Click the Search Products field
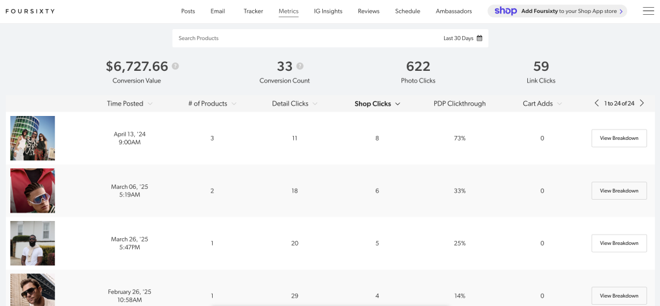Image resolution: width=660 pixels, height=306 pixels. tap(303, 38)
